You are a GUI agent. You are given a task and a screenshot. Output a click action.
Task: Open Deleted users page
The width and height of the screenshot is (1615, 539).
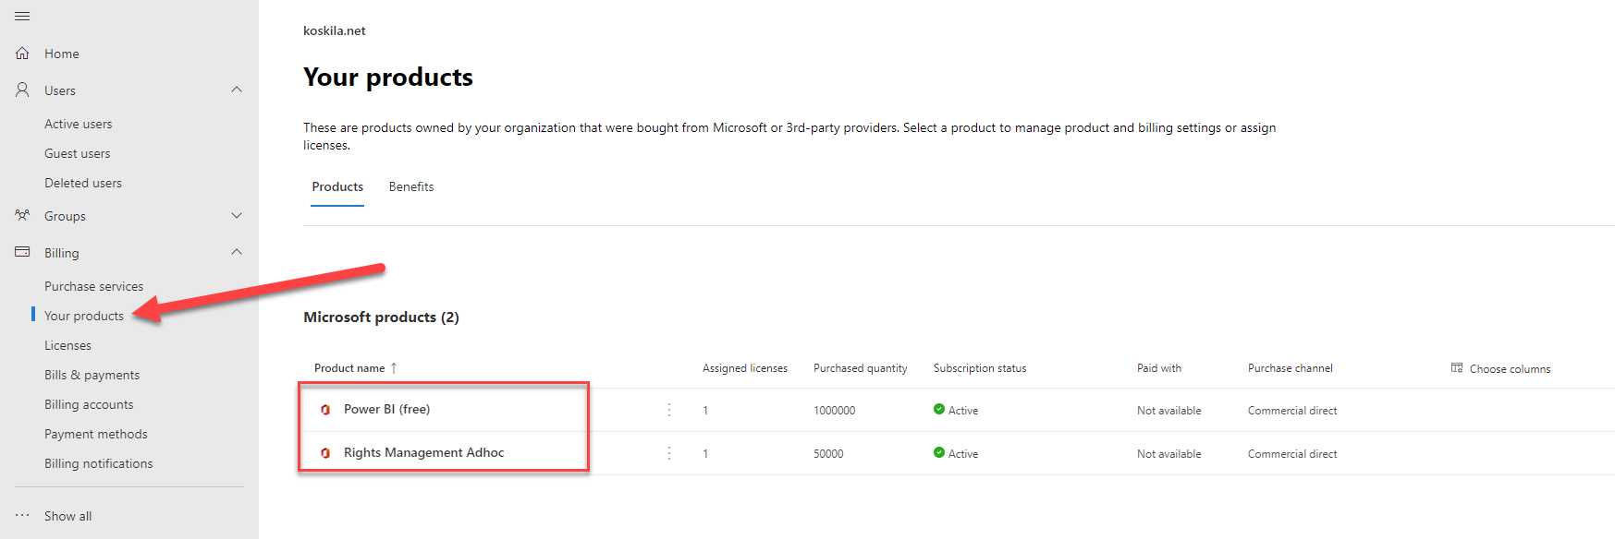pyautogui.click(x=83, y=183)
